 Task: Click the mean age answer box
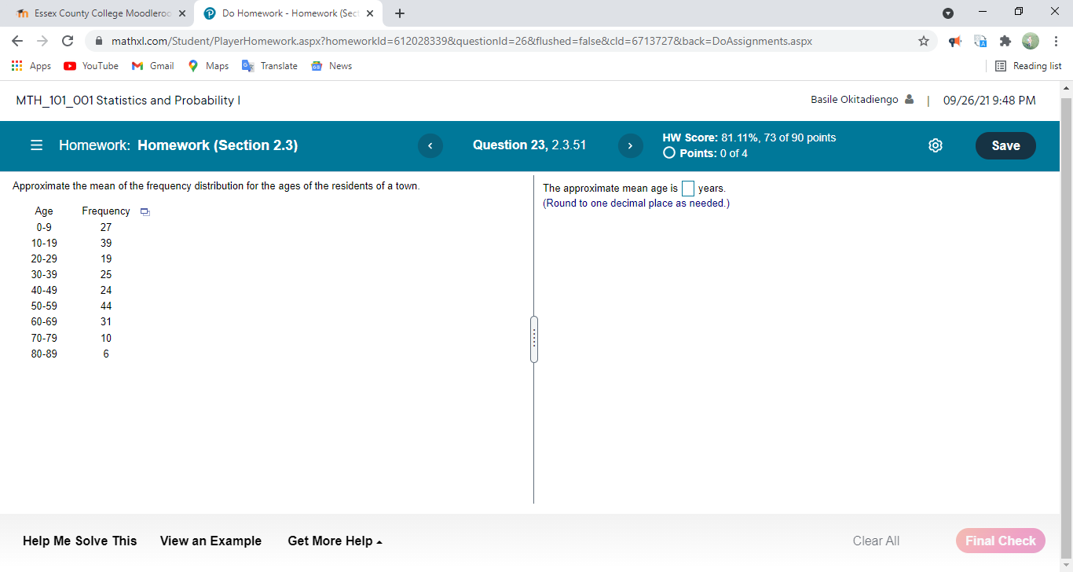point(688,189)
